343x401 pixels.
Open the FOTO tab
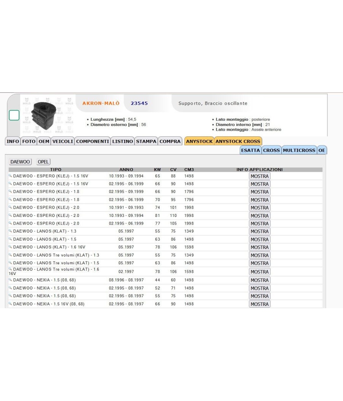(x=29, y=141)
